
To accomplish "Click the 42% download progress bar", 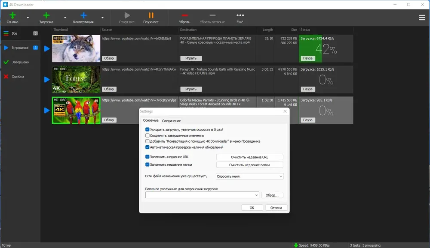I will pyautogui.click(x=326, y=49).
